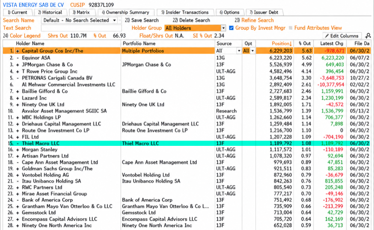
Task: Click Cape Ann Asset Management Ltd holder
Action: coord(60,162)
